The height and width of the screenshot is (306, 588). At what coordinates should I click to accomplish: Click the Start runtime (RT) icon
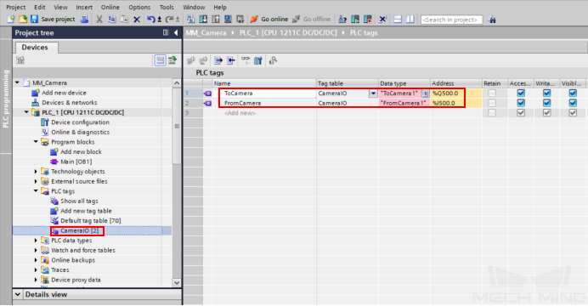tap(240, 19)
